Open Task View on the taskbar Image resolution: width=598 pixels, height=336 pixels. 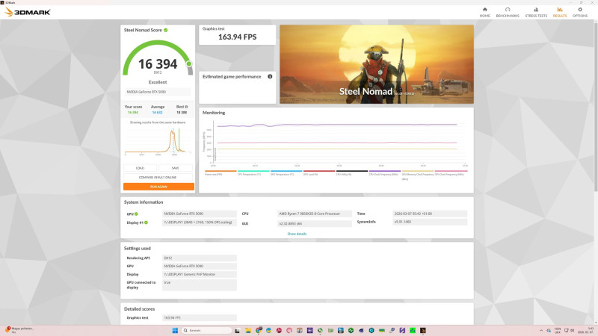[x=237, y=330]
